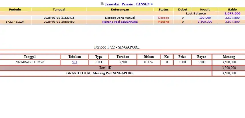This screenshot has height=118, width=245.
Task: Click the Periode column header
Action: coord(15,9)
